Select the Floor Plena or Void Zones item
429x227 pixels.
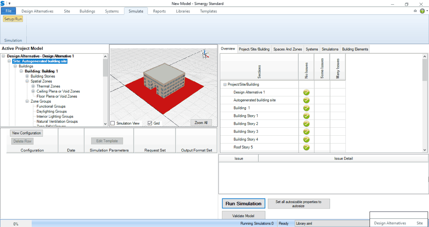(57, 96)
